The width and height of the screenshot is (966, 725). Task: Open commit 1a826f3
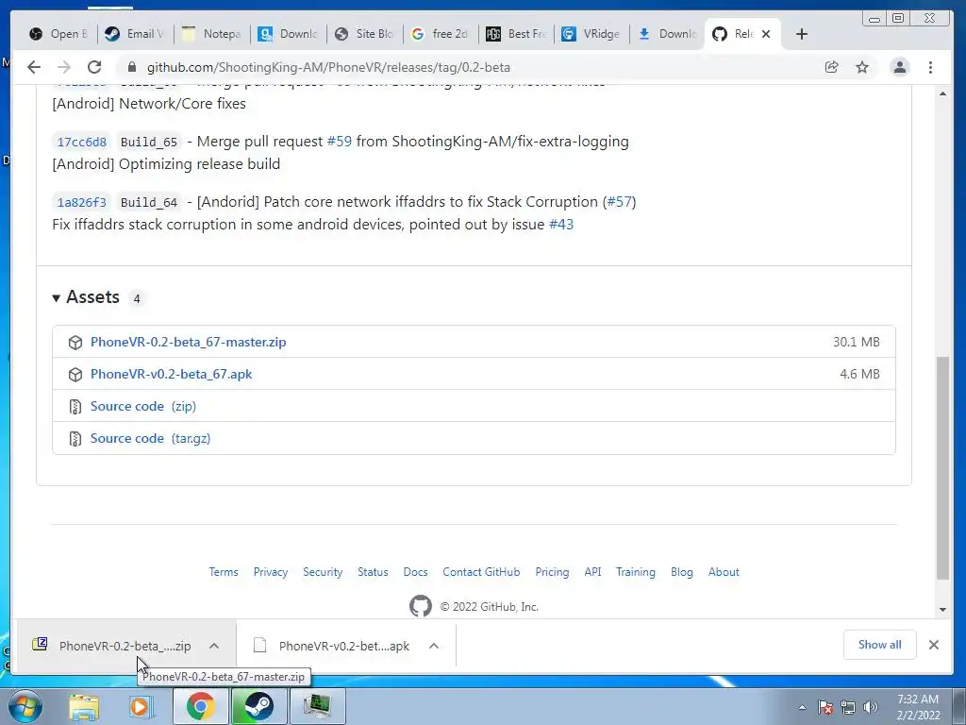point(81,202)
